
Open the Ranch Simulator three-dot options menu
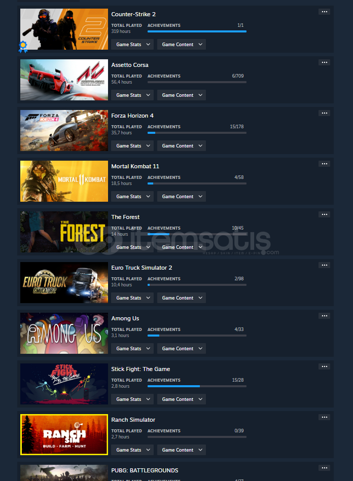pyautogui.click(x=324, y=417)
